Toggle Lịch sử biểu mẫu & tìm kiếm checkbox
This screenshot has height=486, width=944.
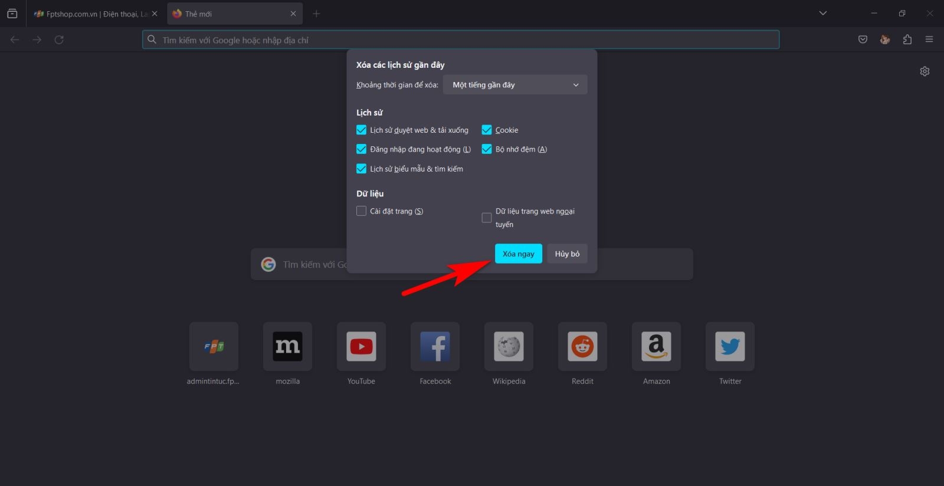click(x=361, y=169)
